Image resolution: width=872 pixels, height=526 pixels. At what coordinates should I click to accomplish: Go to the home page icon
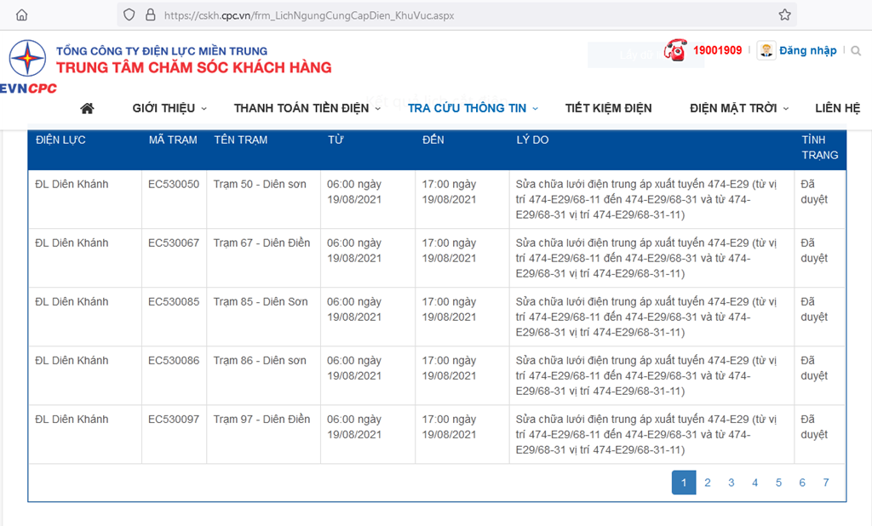(87, 108)
